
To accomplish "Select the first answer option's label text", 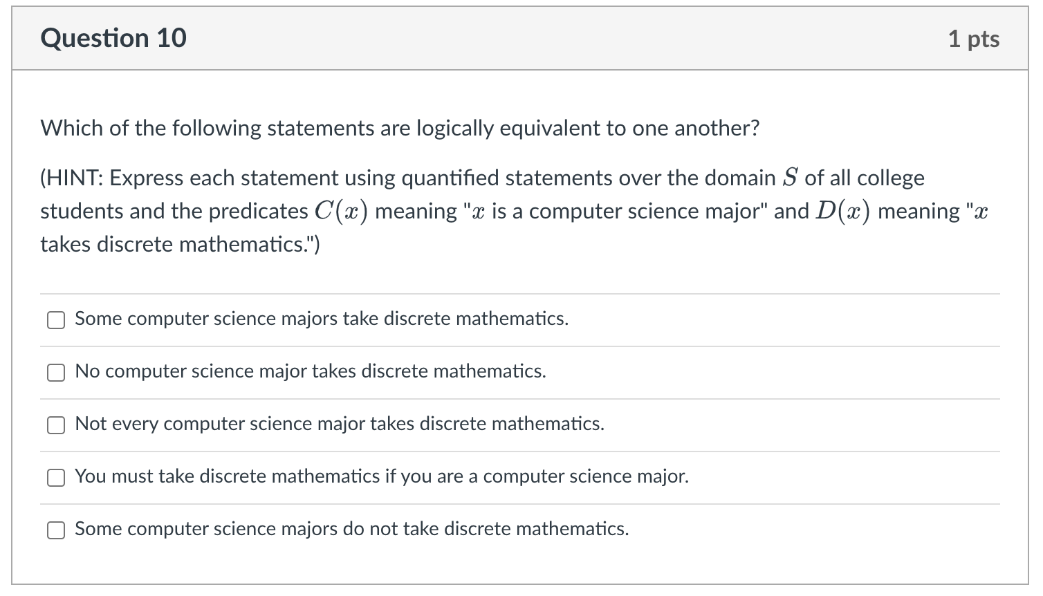I will click(x=321, y=319).
